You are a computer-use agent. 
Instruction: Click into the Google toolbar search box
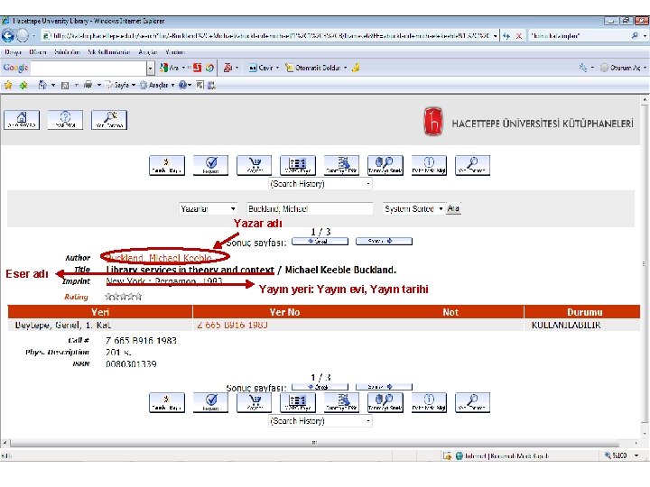coord(88,68)
